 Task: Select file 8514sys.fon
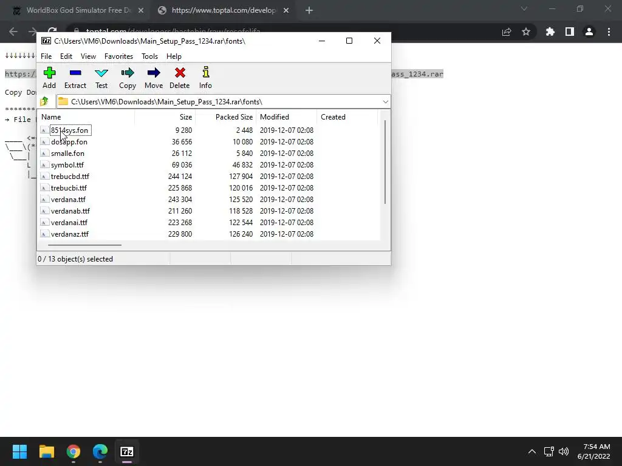click(69, 130)
